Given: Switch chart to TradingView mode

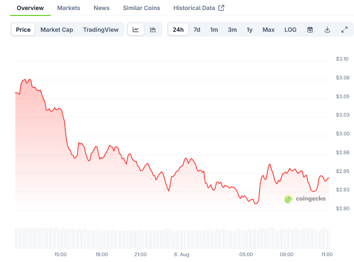Looking at the screenshot, I should pyautogui.click(x=101, y=30).
